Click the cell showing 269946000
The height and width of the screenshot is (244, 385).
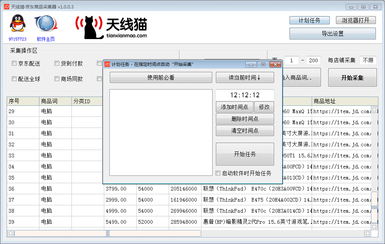pos(185,211)
